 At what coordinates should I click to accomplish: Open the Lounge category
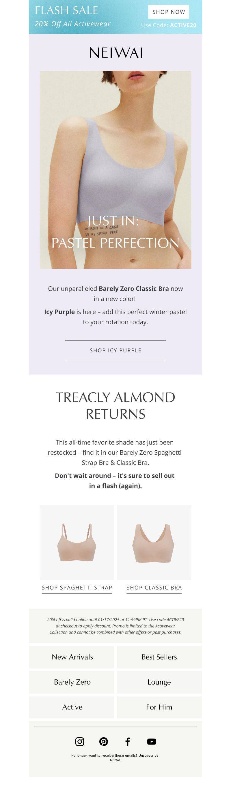tap(159, 682)
